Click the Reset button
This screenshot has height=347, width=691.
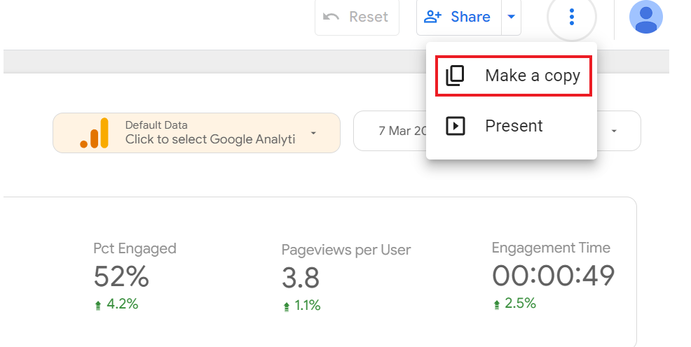[x=357, y=17]
